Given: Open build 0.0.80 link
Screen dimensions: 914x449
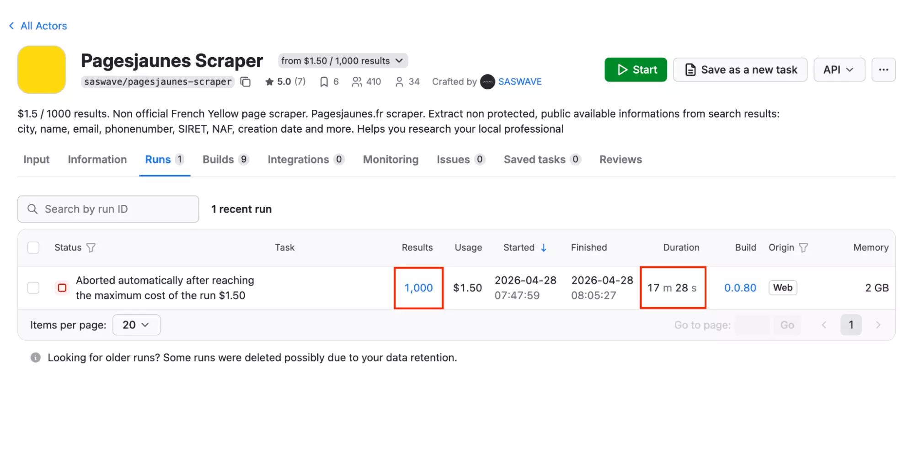Looking at the screenshot, I should [740, 288].
